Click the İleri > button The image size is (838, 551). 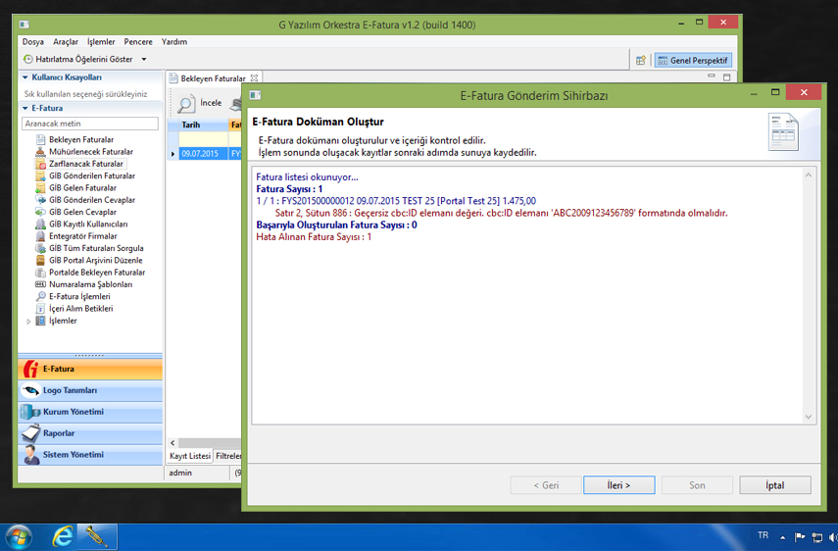click(618, 485)
